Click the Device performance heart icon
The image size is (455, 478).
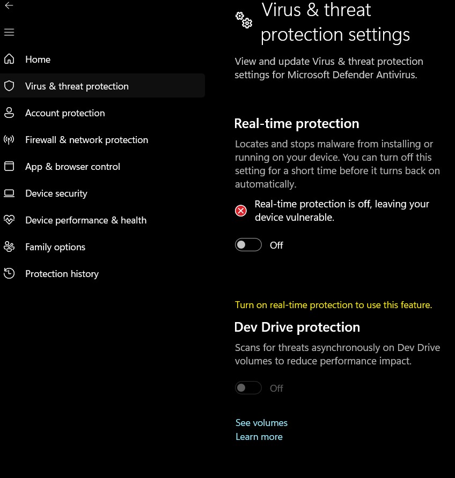(9, 220)
